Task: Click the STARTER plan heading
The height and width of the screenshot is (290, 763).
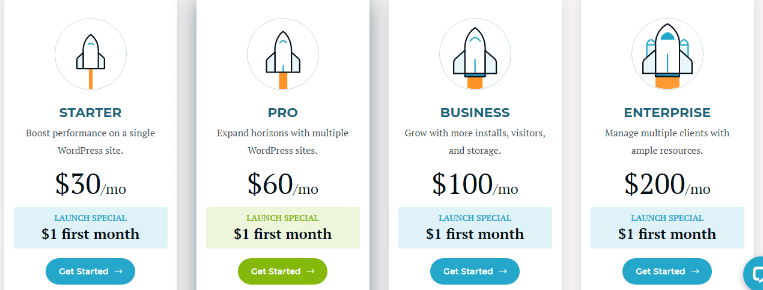Action: click(x=91, y=113)
